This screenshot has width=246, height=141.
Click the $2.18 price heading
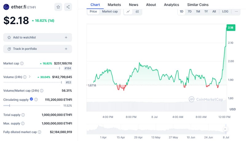pyautogui.click(x=16, y=21)
